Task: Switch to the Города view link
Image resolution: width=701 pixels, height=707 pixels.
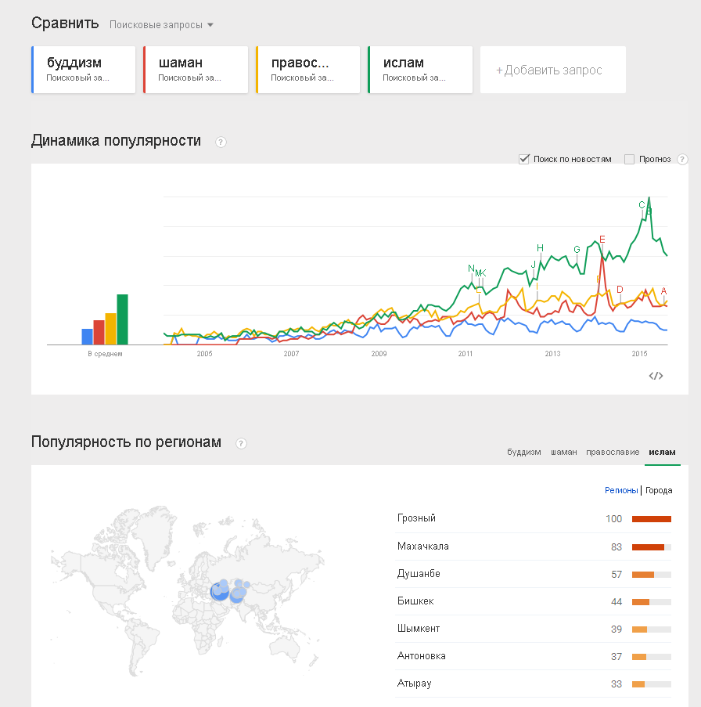Action: [659, 491]
